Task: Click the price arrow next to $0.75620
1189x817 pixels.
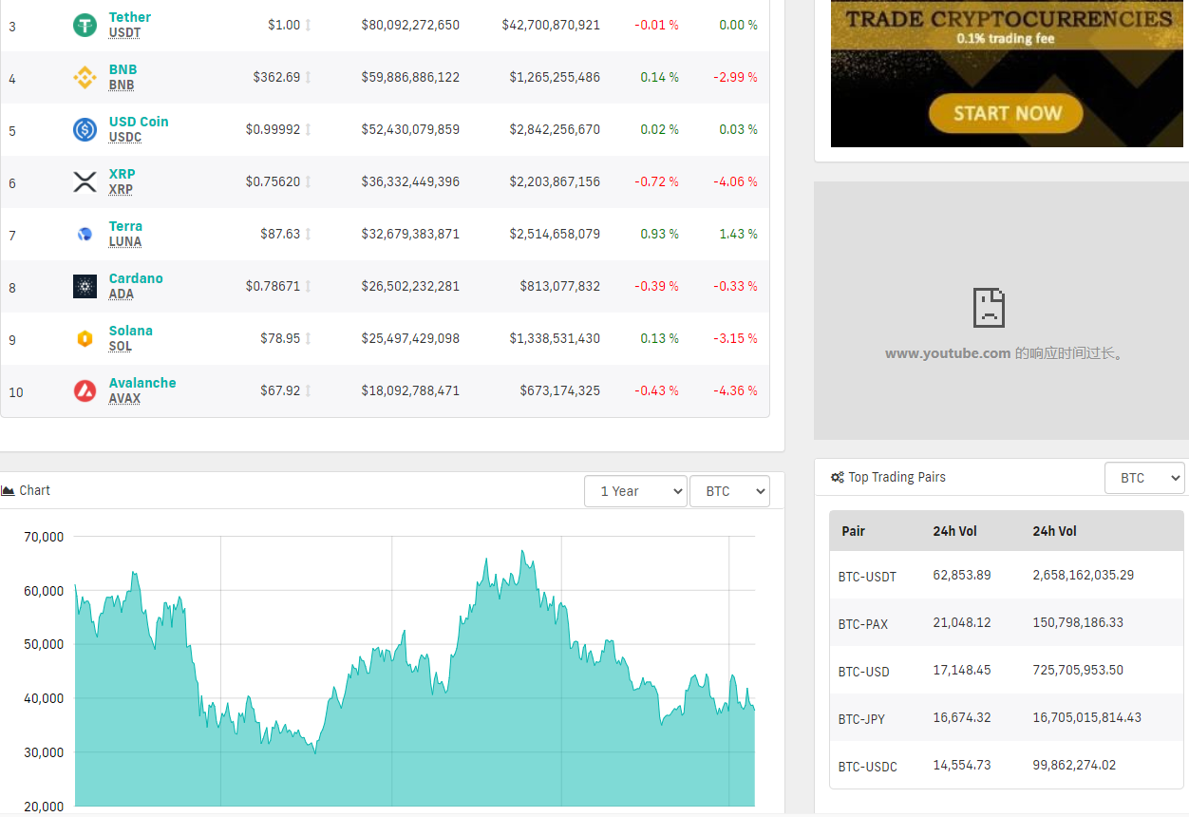Action: [308, 181]
